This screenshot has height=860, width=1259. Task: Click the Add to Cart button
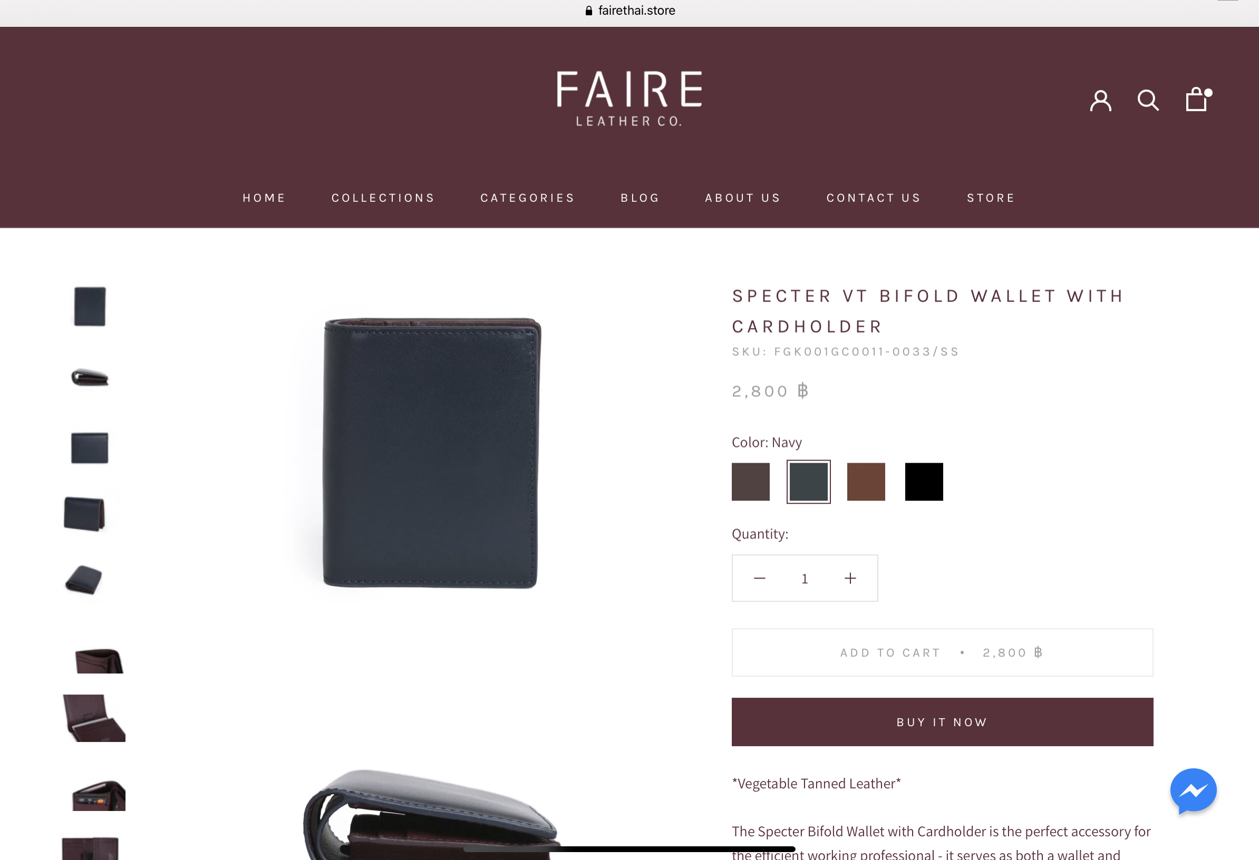[942, 652]
